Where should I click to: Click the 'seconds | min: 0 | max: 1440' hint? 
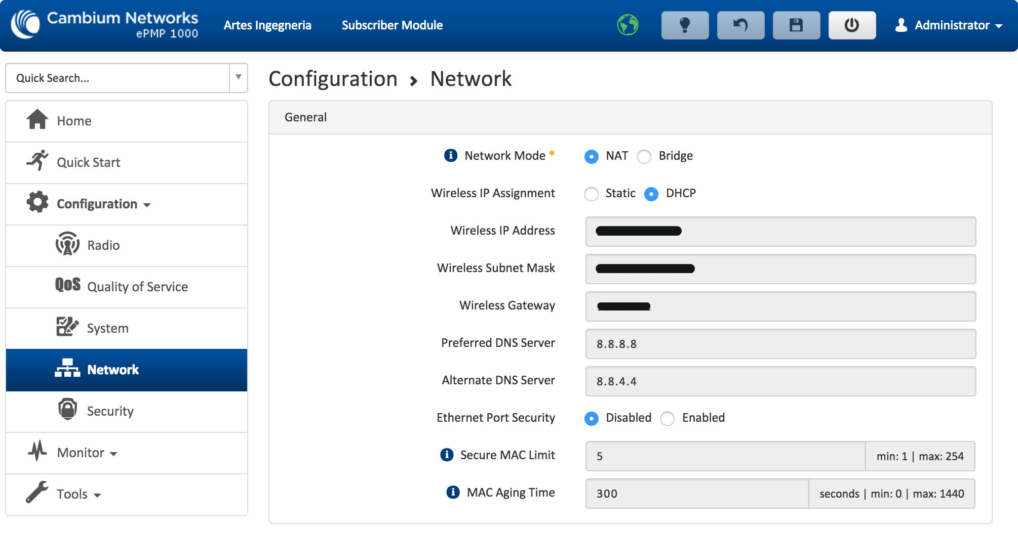pyautogui.click(x=892, y=494)
